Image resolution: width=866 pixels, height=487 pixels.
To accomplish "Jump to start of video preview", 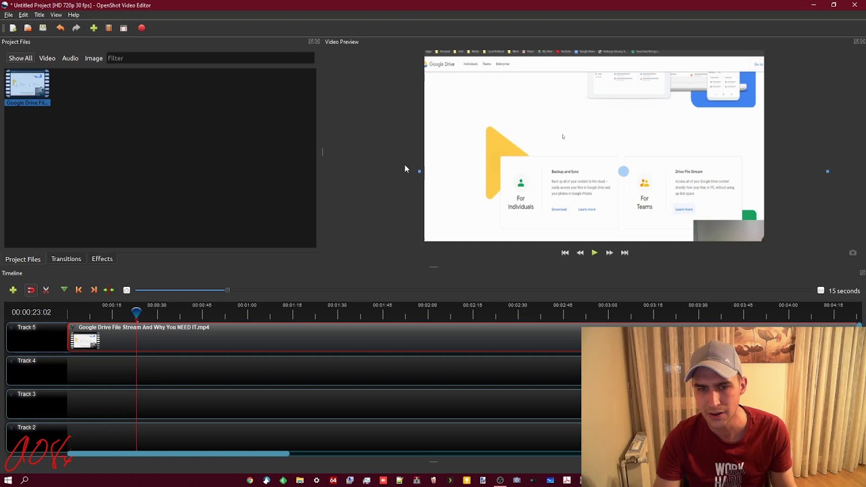I will coord(565,252).
